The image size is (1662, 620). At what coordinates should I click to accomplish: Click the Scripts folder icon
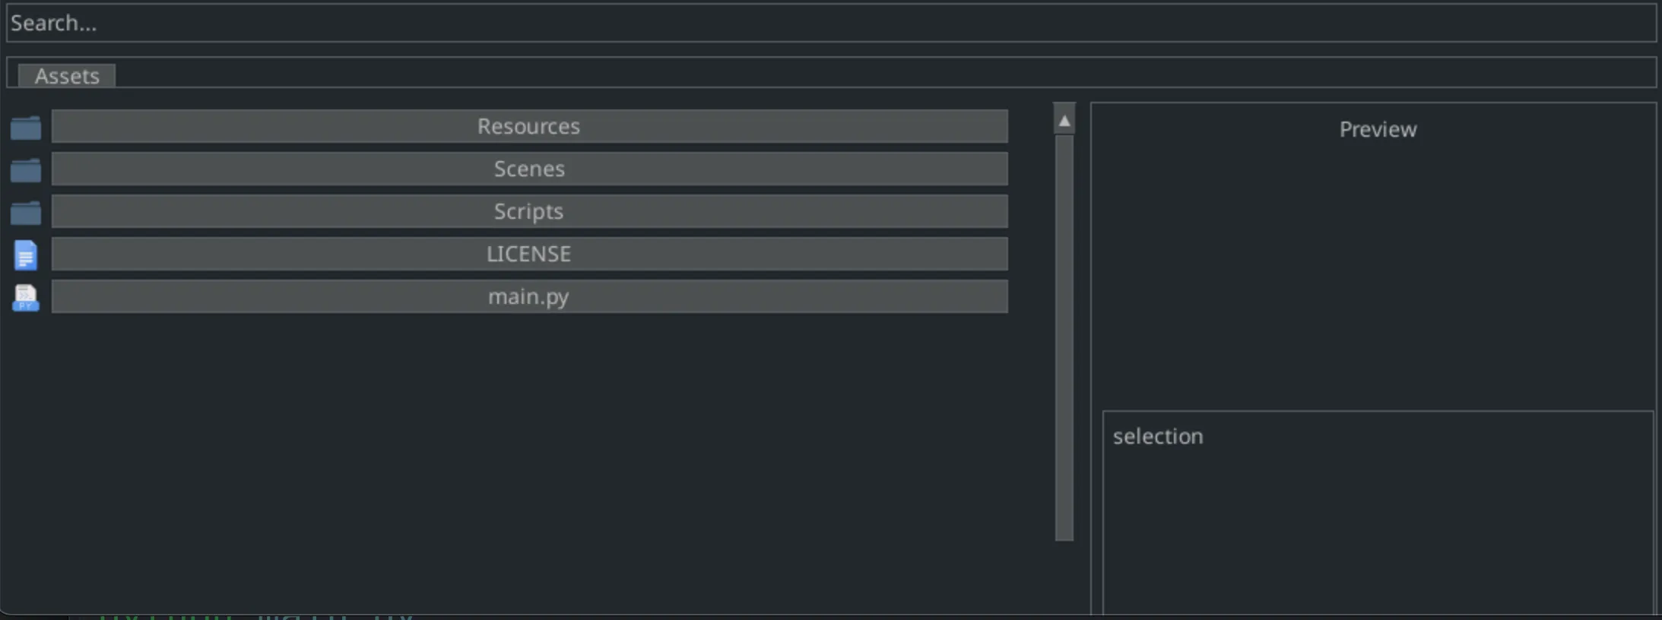tap(26, 212)
